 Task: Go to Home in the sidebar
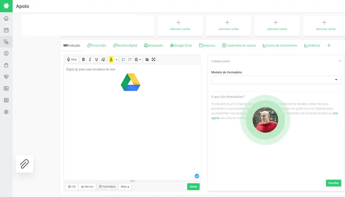(x=6, y=18)
